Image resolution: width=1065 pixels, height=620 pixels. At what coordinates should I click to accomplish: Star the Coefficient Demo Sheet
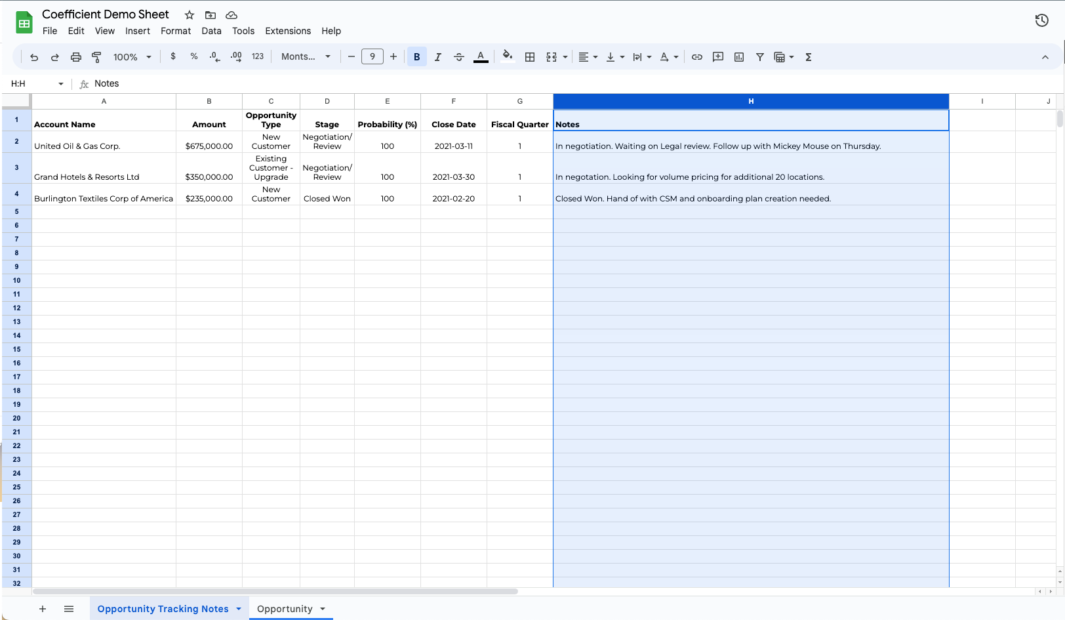pos(190,15)
